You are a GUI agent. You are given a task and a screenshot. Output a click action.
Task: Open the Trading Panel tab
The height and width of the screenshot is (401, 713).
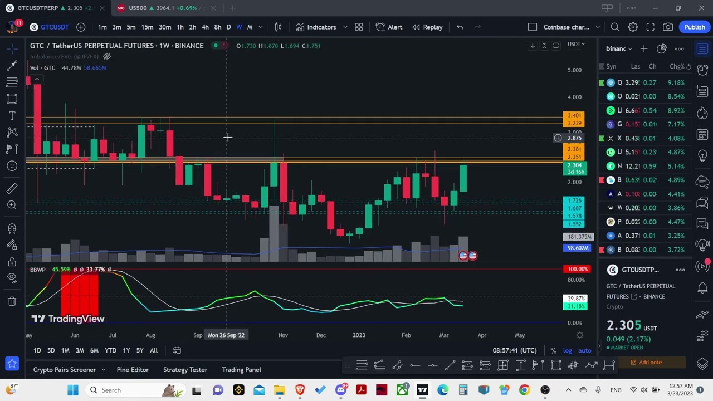[x=241, y=370]
